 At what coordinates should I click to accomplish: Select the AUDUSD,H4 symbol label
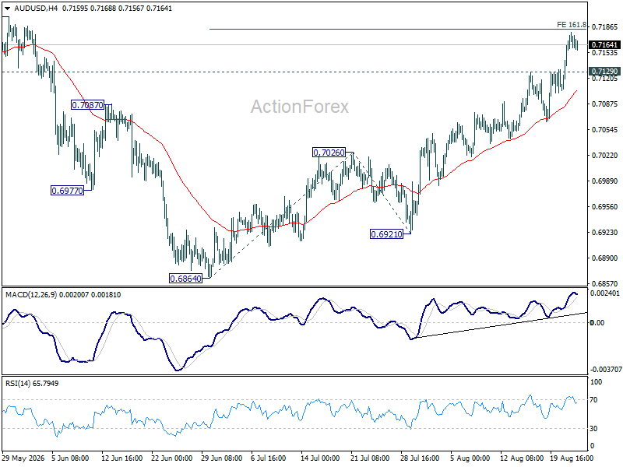35,9
